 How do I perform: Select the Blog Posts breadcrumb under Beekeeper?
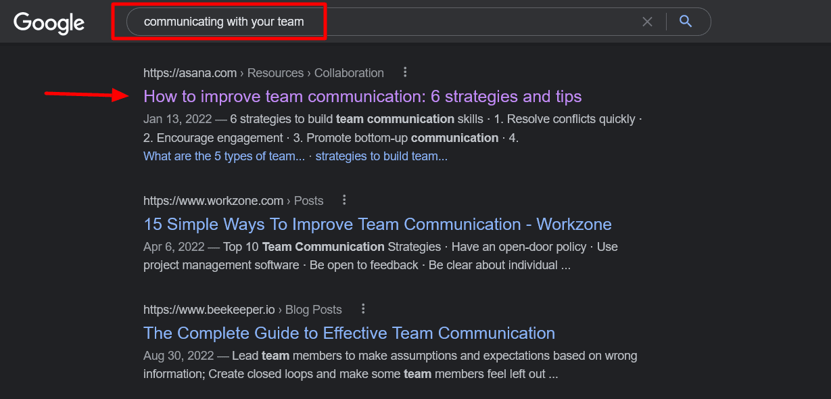(x=313, y=308)
